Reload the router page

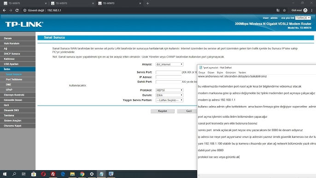click(x=17, y=10)
